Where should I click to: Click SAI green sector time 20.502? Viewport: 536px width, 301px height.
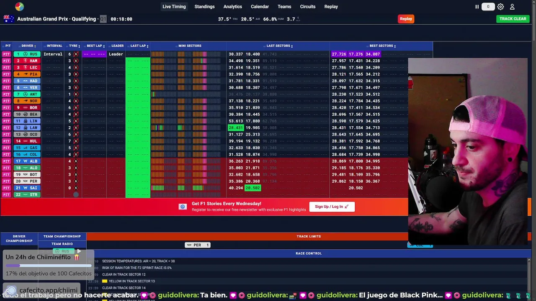pyautogui.click(x=253, y=188)
